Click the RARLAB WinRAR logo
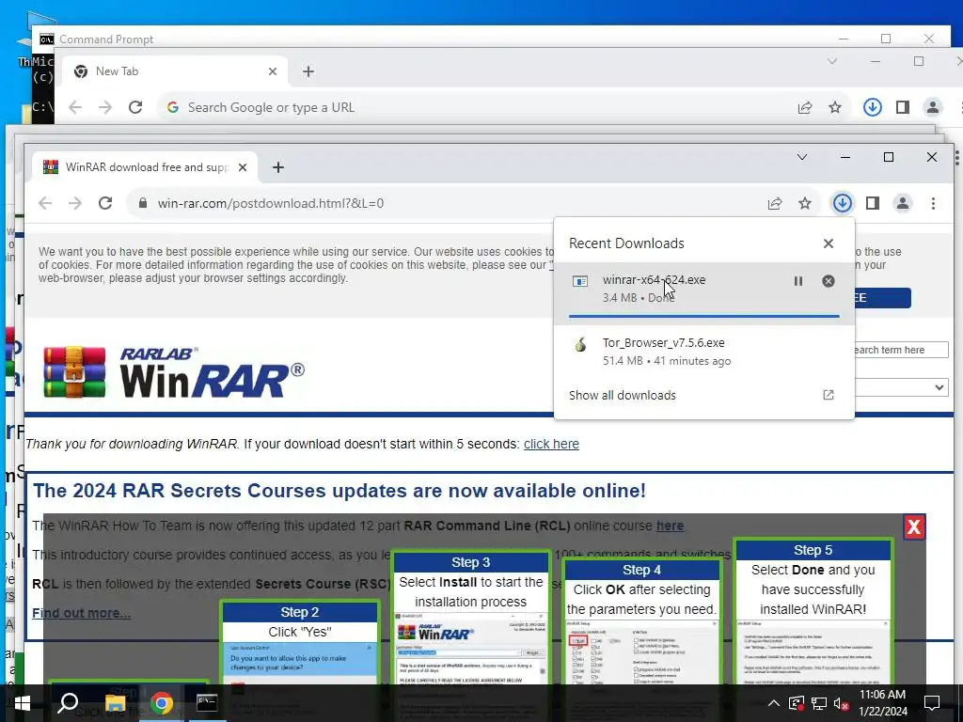 (x=174, y=372)
